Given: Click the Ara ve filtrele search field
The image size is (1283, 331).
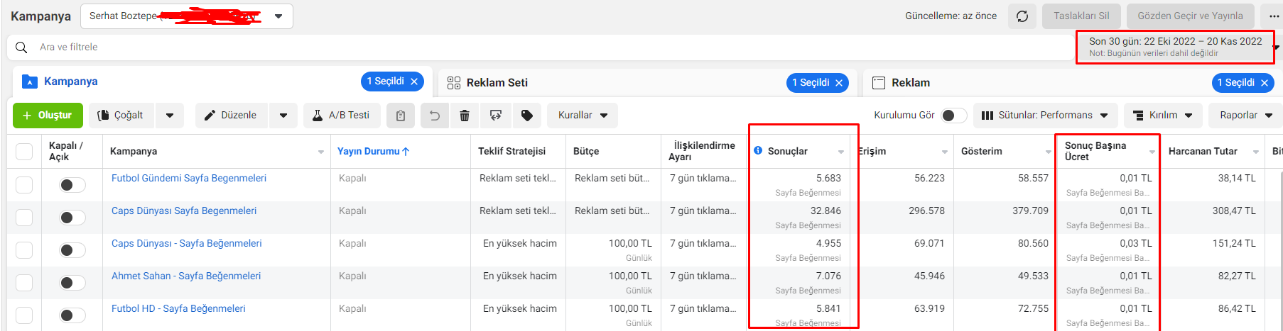Looking at the screenshot, I should coord(540,47).
